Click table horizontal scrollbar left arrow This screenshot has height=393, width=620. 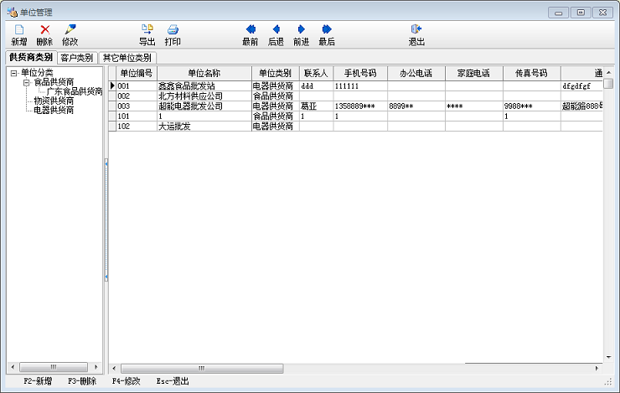click(x=114, y=368)
